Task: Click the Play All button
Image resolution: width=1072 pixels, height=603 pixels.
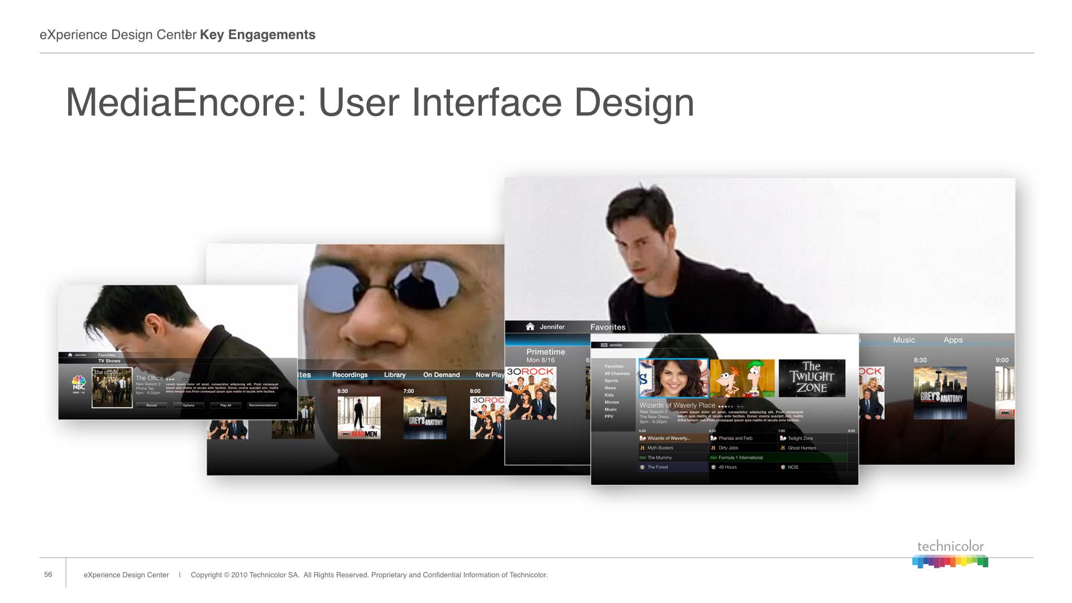Action: 226,405
